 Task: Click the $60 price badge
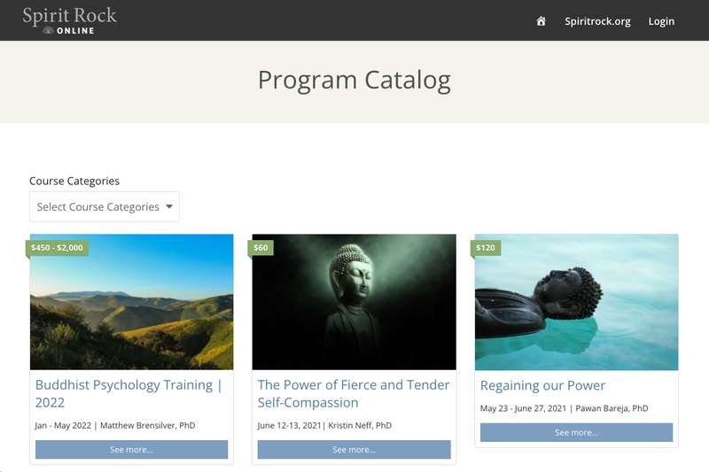point(261,248)
